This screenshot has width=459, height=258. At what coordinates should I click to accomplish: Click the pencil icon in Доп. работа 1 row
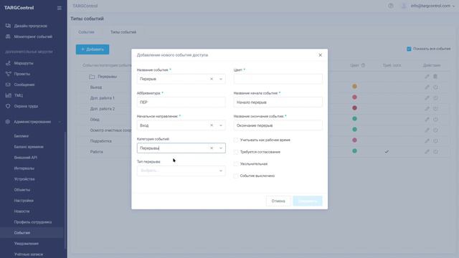pyautogui.click(x=427, y=98)
